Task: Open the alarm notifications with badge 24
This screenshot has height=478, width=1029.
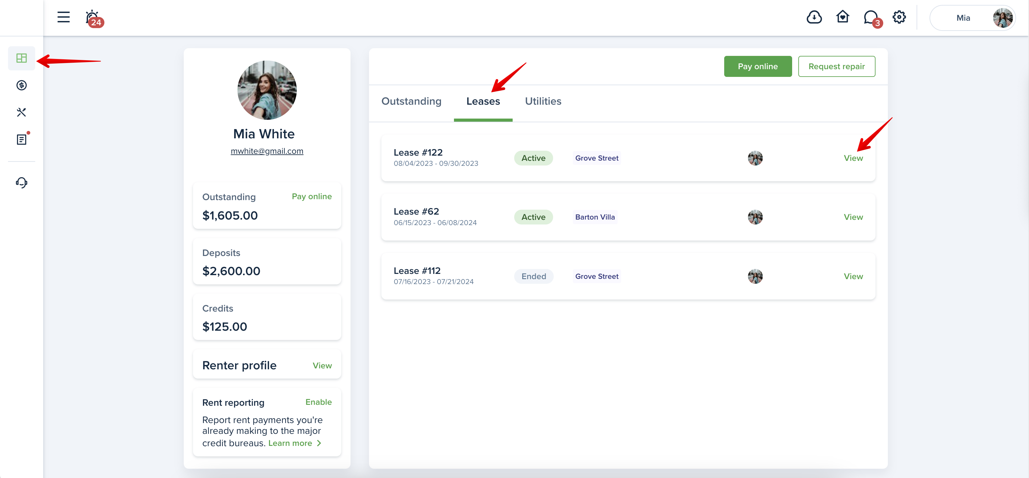Action: (93, 18)
